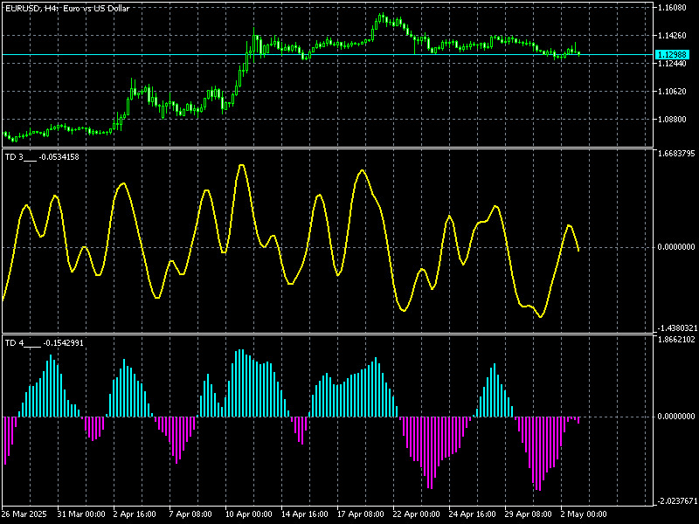Click the TD 4 scale minimum -2.0237671
Screen dimensions: 699x524
(x=676, y=500)
